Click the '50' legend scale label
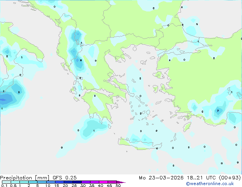Image resolution: width=242 pixels, height=187 pixels. 118,185
